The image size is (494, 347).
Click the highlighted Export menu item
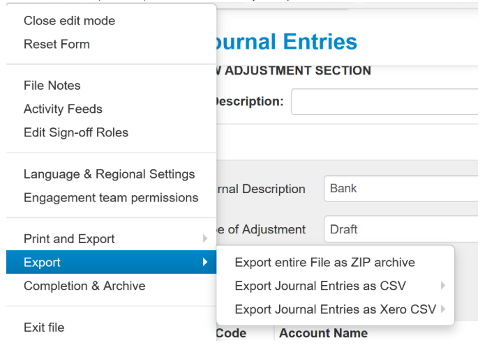click(42, 263)
